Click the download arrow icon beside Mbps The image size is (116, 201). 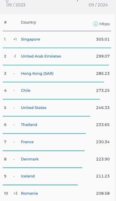96,24
